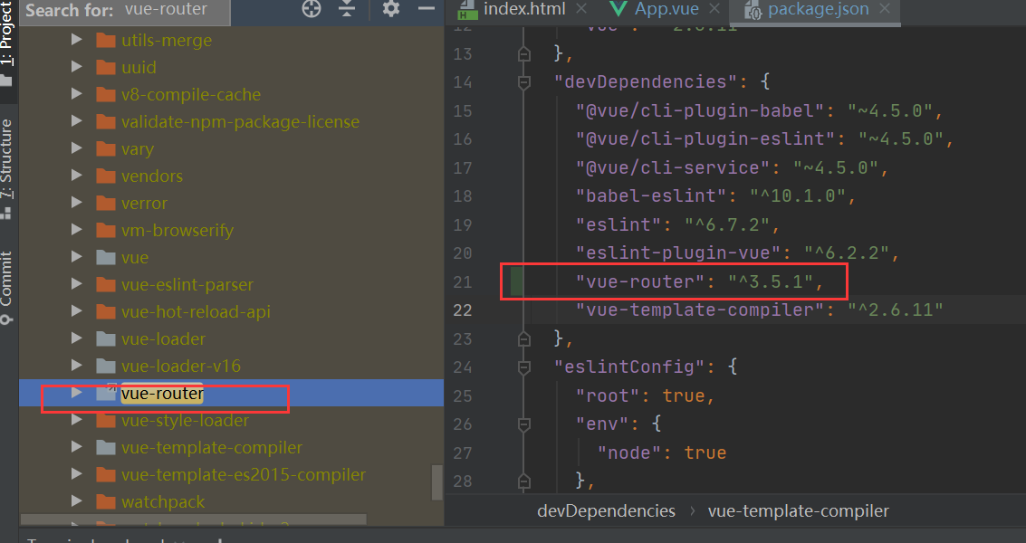Hide the project panel with minimize dash
1026x543 pixels.
[427, 8]
